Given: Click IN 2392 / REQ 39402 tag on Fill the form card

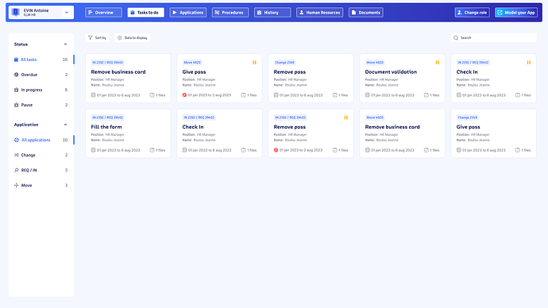Looking at the screenshot, I should [108, 117].
